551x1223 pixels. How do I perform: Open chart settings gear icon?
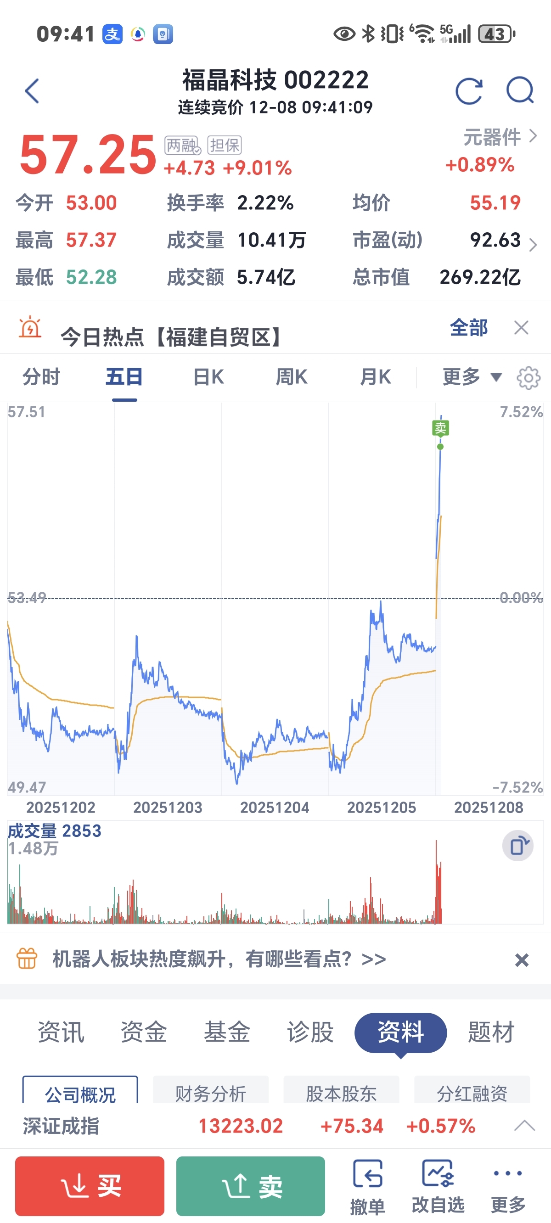click(528, 378)
